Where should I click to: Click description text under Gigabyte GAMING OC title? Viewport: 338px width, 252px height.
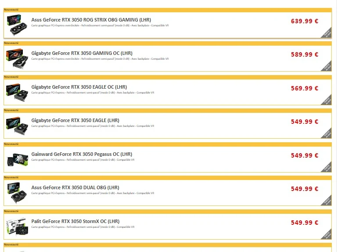pyautogui.click(x=100, y=59)
